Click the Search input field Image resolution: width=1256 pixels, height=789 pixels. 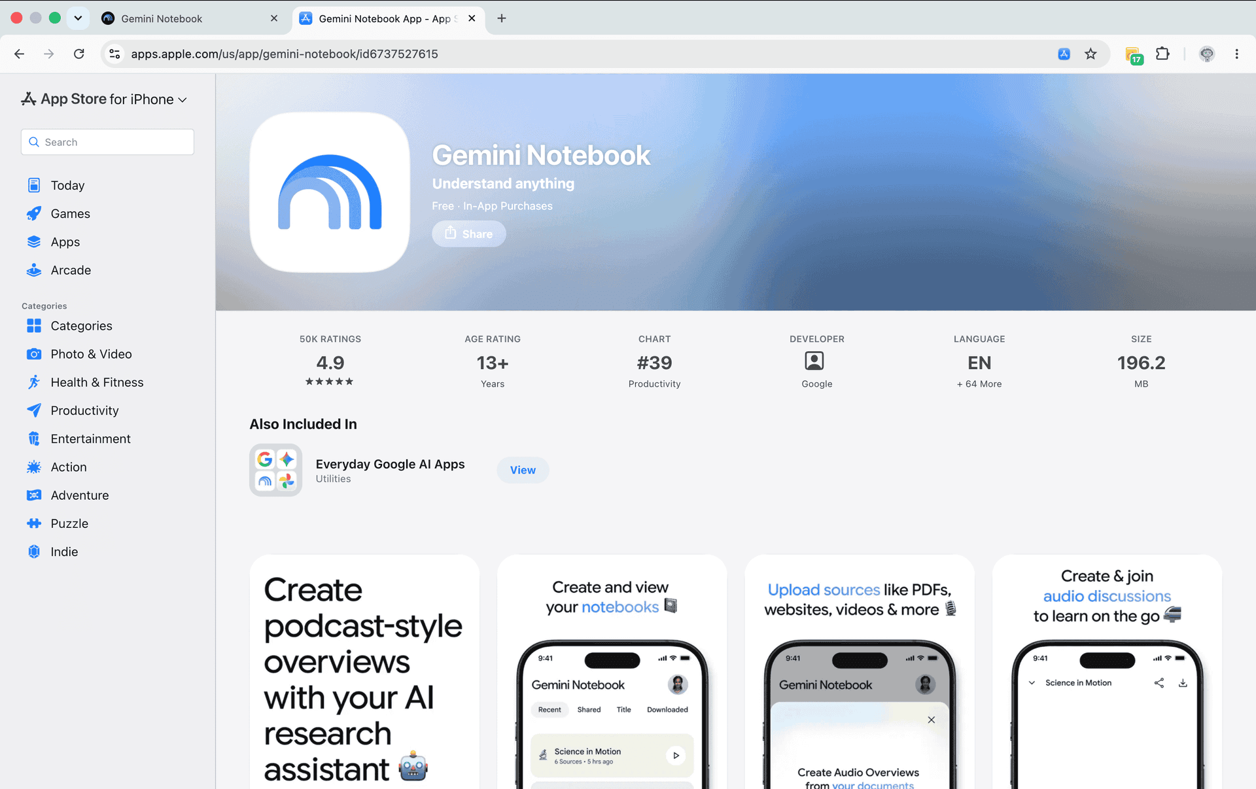tap(107, 142)
